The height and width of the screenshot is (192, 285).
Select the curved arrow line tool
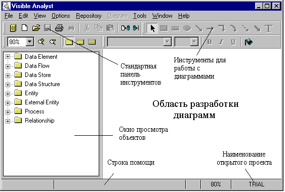(234, 28)
